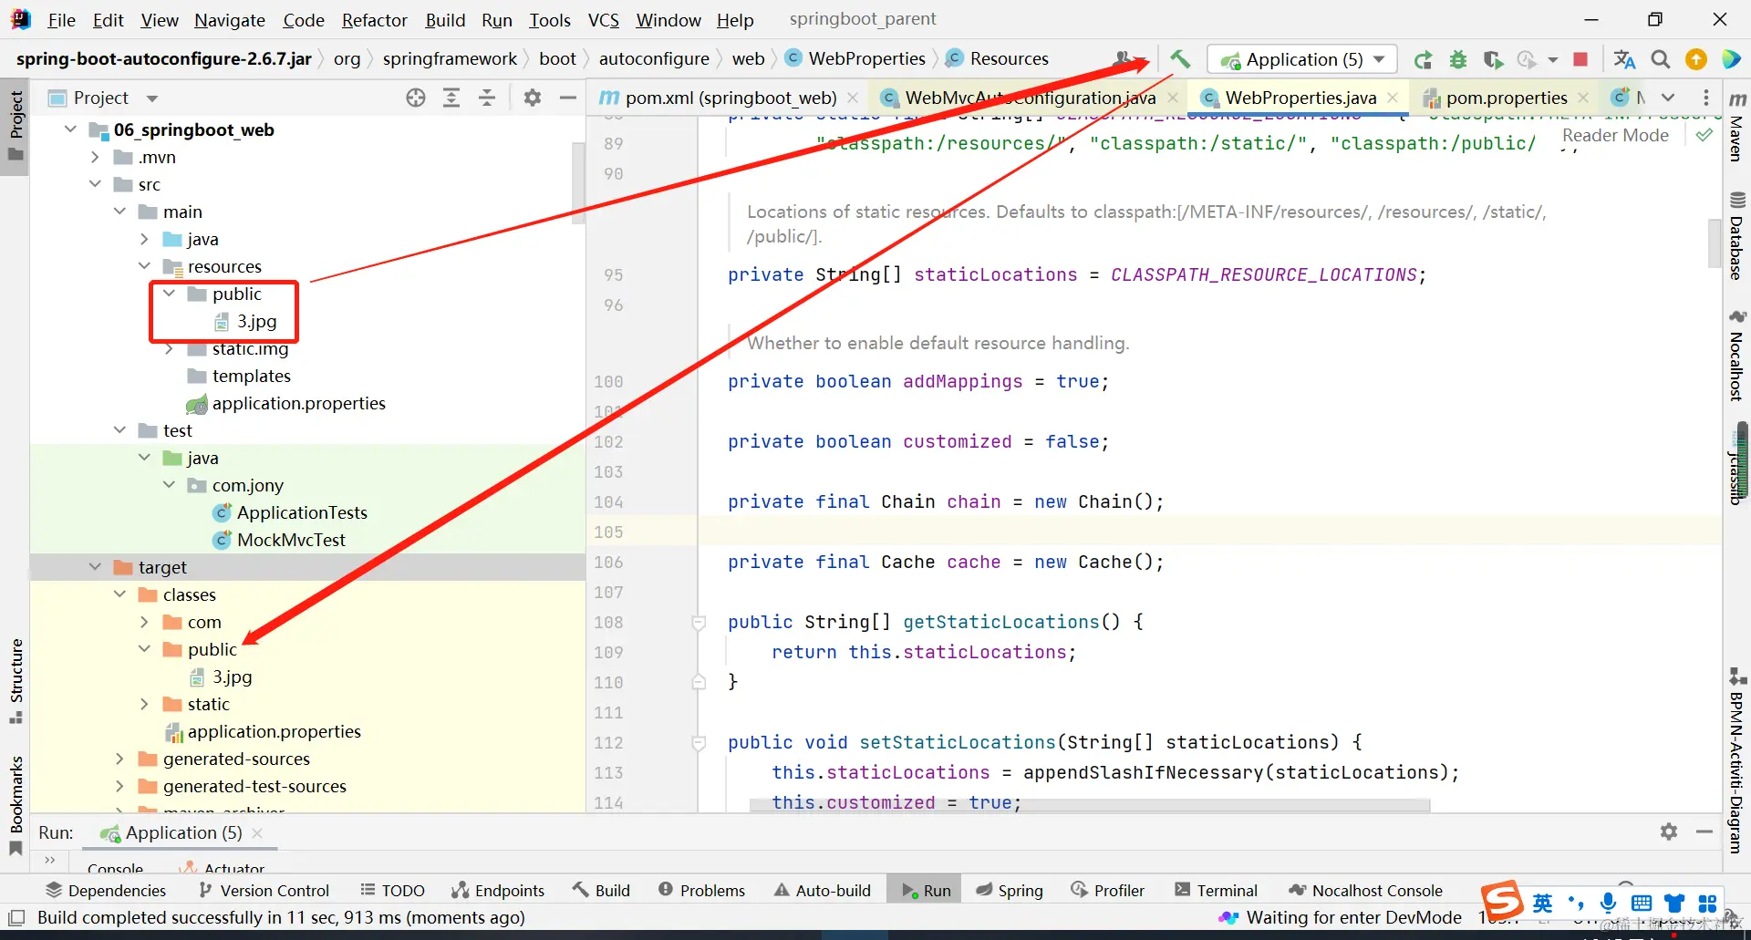Click the editor vertical scrollbar thumb

click(x=1715, y=243)
